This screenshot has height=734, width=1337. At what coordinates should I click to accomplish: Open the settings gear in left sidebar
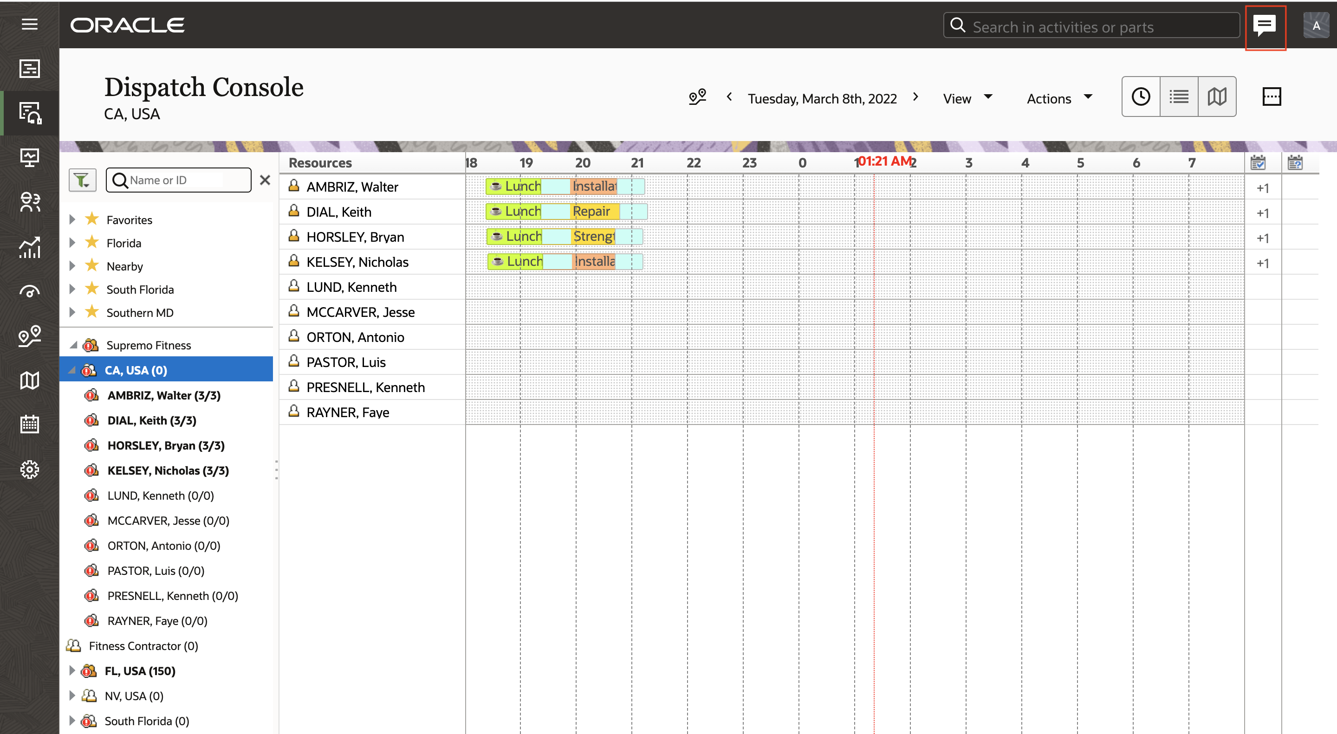30,469
